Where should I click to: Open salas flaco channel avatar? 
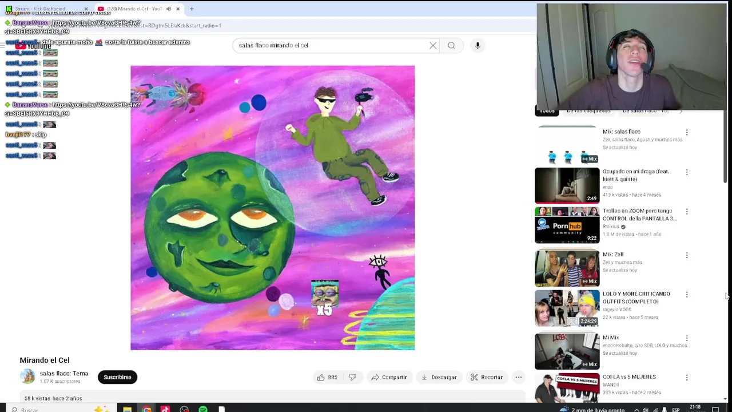[x=27, y=377]
